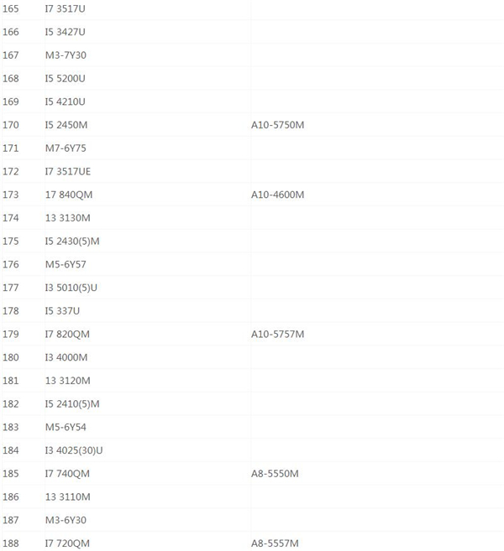Click the I3 5010(5)U entry
The height and width of the screenshot is (551, 504).
pos(71,288)
